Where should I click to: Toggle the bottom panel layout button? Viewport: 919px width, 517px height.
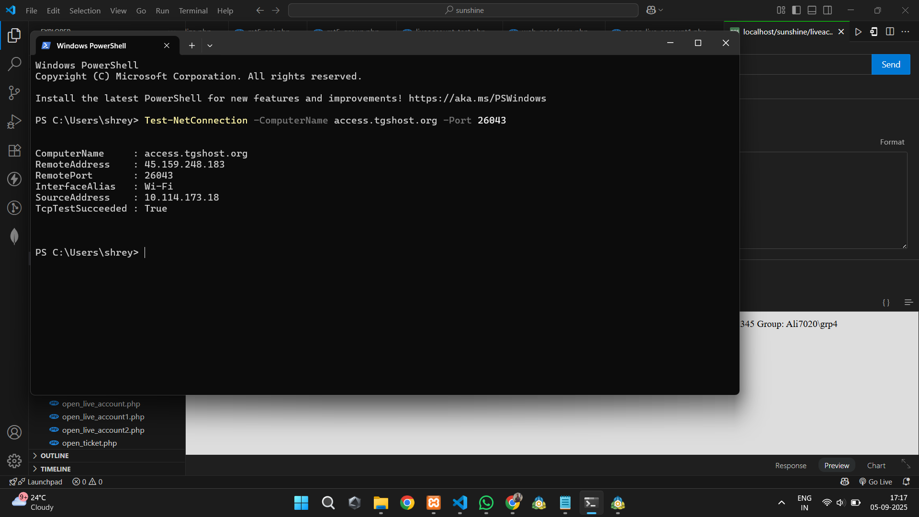pyautogui.click(x=812, y=10)
